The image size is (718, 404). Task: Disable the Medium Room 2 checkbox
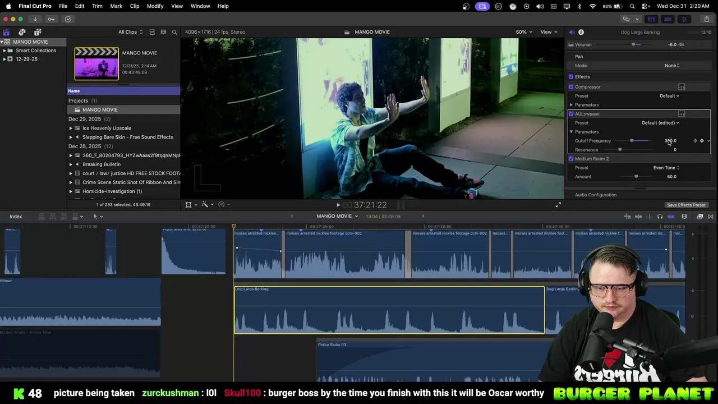tap(571, 159)
